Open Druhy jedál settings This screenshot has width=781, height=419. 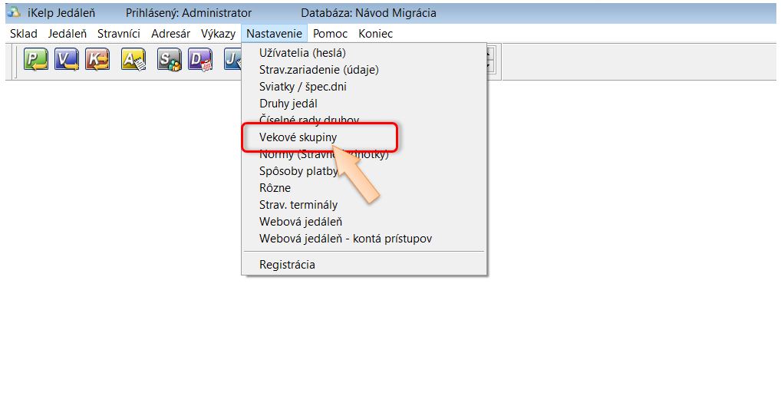point(288,104)
